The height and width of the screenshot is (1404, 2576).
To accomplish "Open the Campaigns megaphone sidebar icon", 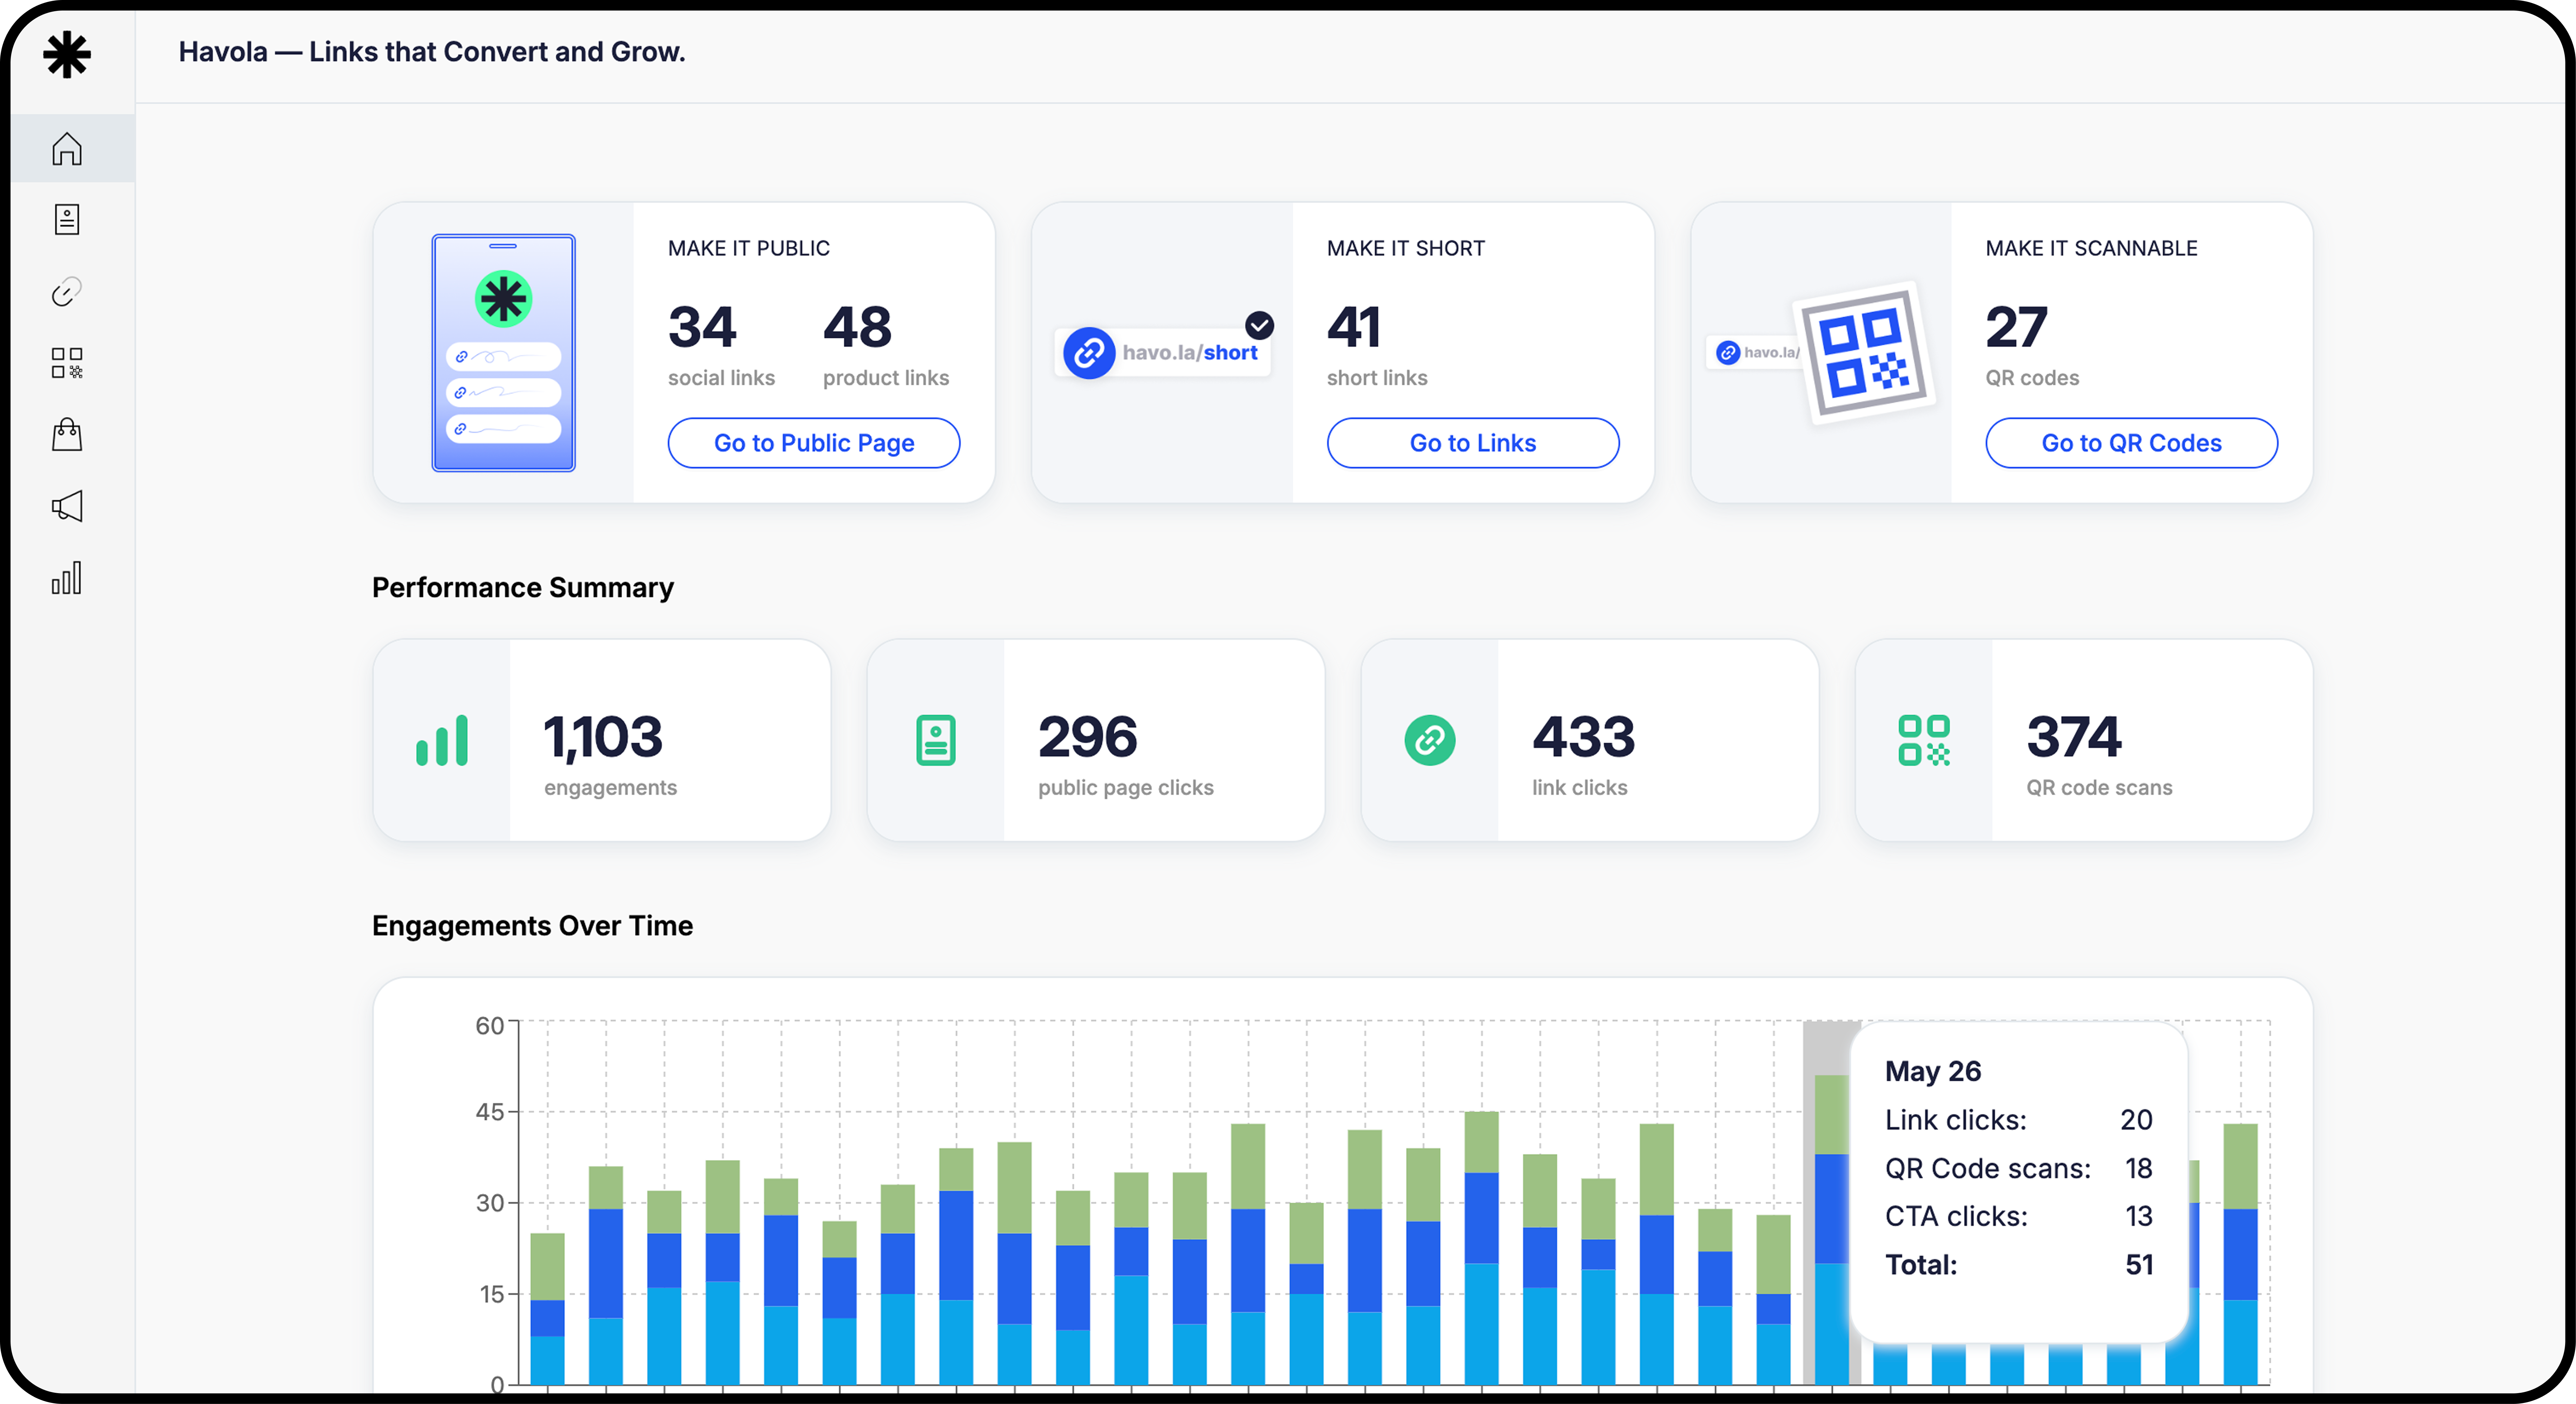I will 67,506.
